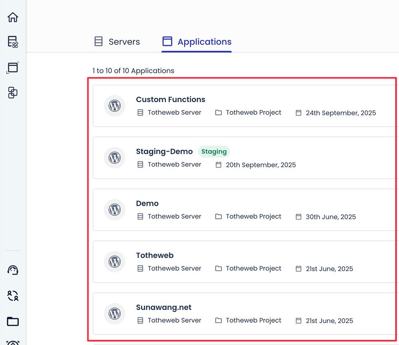
Task: Open the folder icon in sidebar
Action: (13, 321)
